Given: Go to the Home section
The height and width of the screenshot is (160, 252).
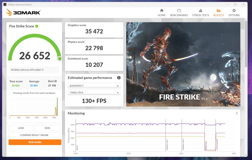Looking at the screenshot, I should tap(161, 13).
